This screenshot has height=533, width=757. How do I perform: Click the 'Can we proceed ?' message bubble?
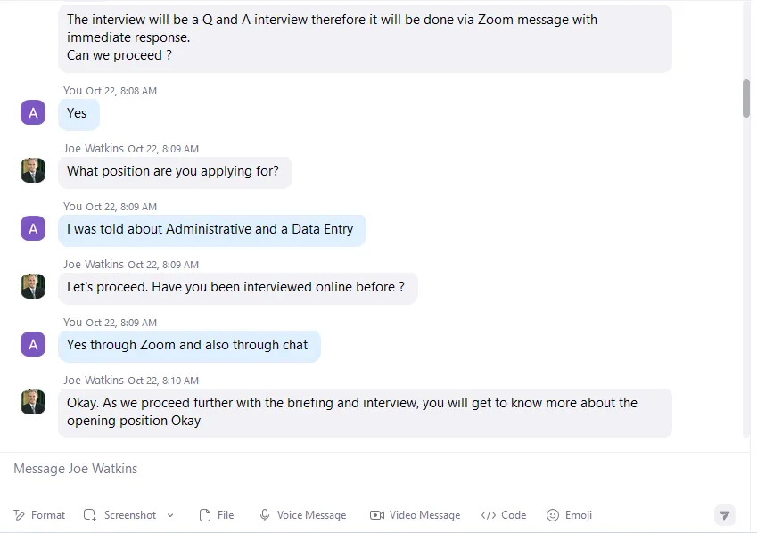pyautogui.click(x=365, y=37)
